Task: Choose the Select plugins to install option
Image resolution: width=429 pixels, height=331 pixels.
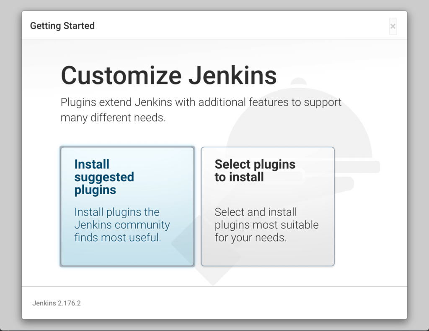Action: 267,206
